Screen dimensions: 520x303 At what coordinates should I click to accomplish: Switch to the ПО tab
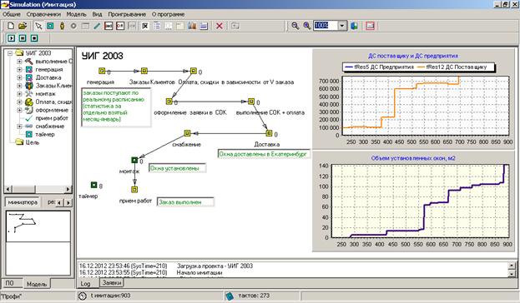[10, 283]
